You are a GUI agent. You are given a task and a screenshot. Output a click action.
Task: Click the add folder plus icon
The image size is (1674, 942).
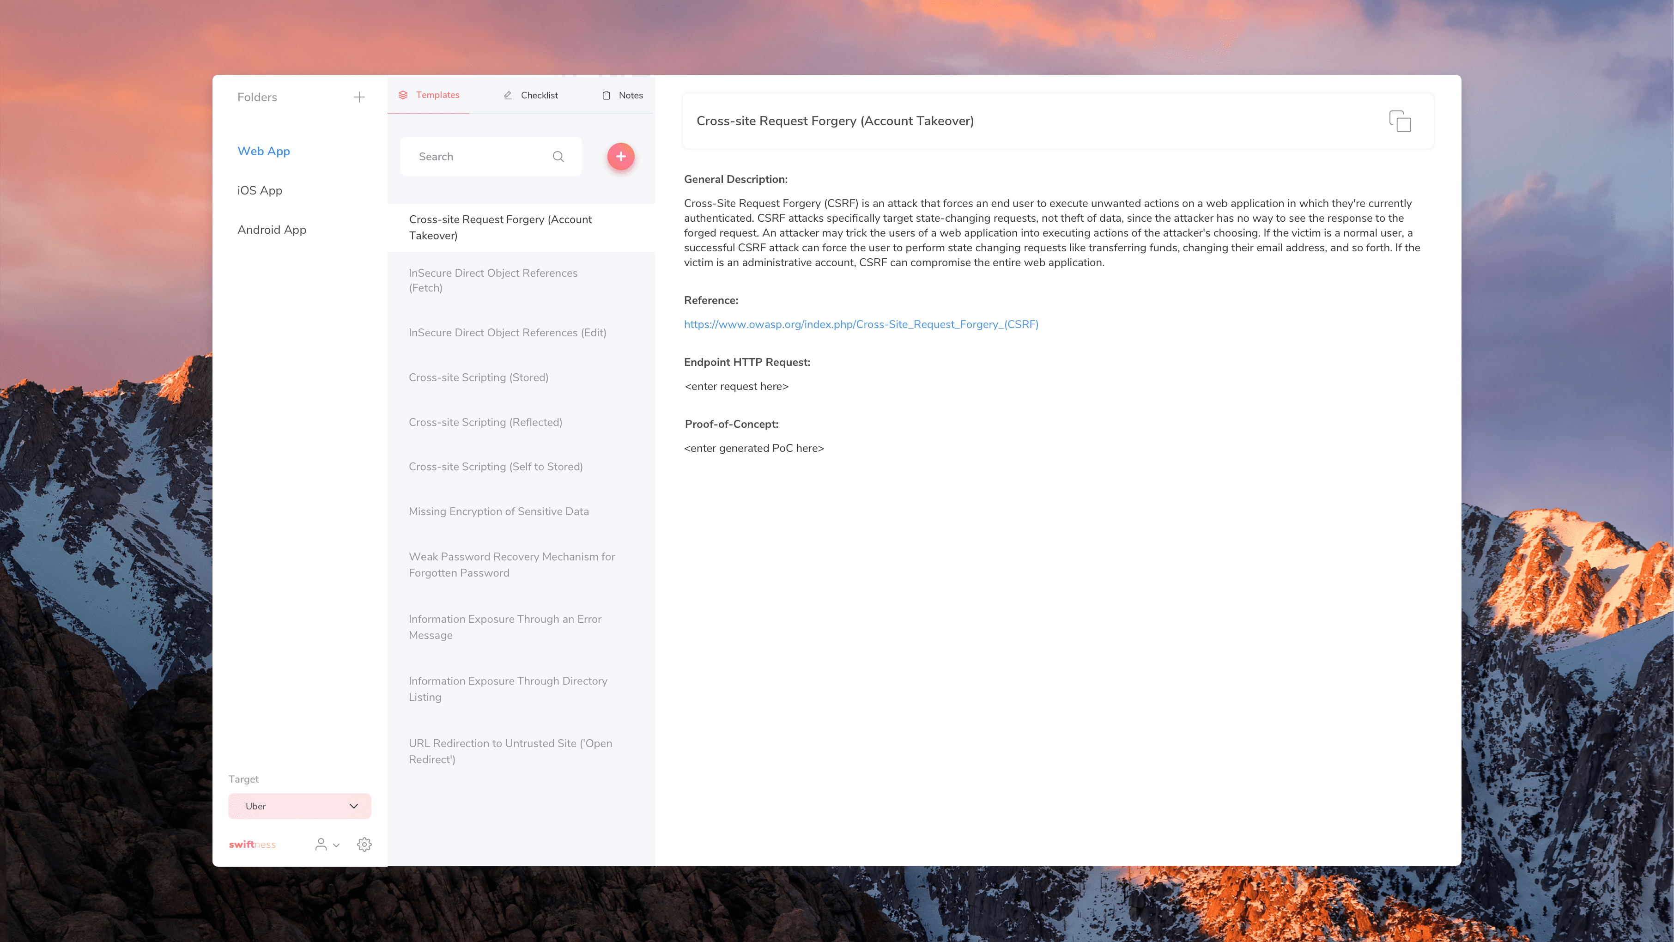pos(359,97)
